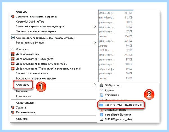Choose Добавить в архив и отправить по e-mail...

tap(41, 64)
